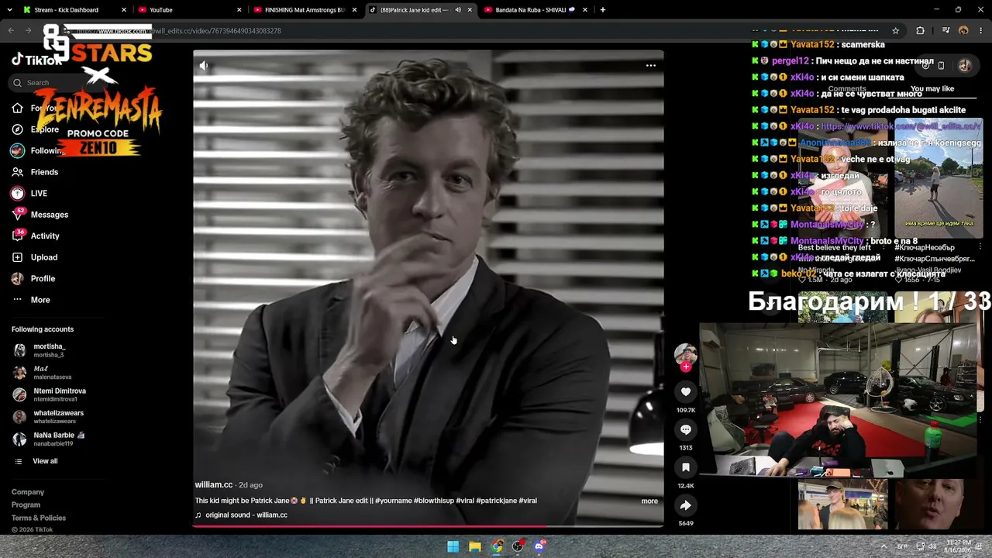Open the 'Best believe they left' recommended video
This screenshot has width=992, height=558.
click(x=845, y=178)
